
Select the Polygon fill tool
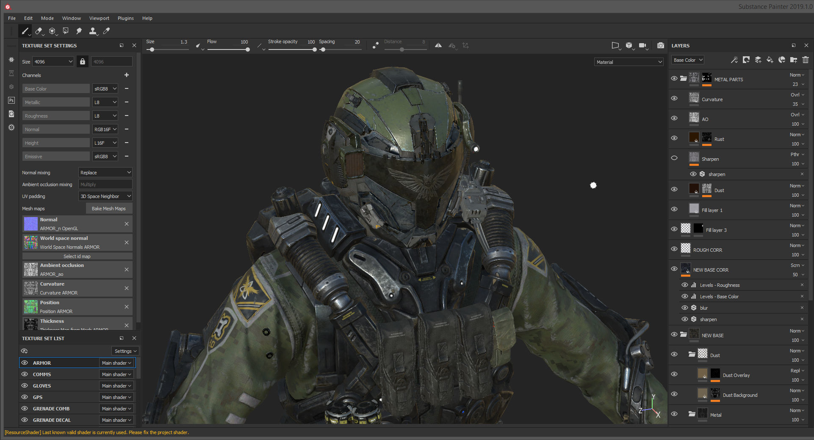[x=66, y=31]
